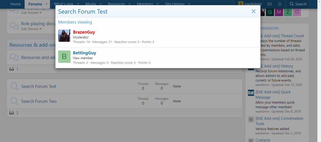
Task: Expand the Media dropdown arrow
Action: (x=101, y=4)
